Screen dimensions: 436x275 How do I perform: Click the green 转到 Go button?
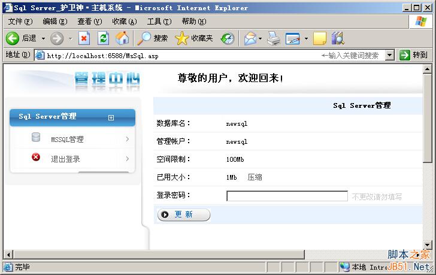tap(414, 55)
